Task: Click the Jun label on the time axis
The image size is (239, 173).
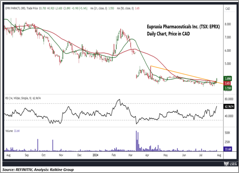Action: point(184,155)
